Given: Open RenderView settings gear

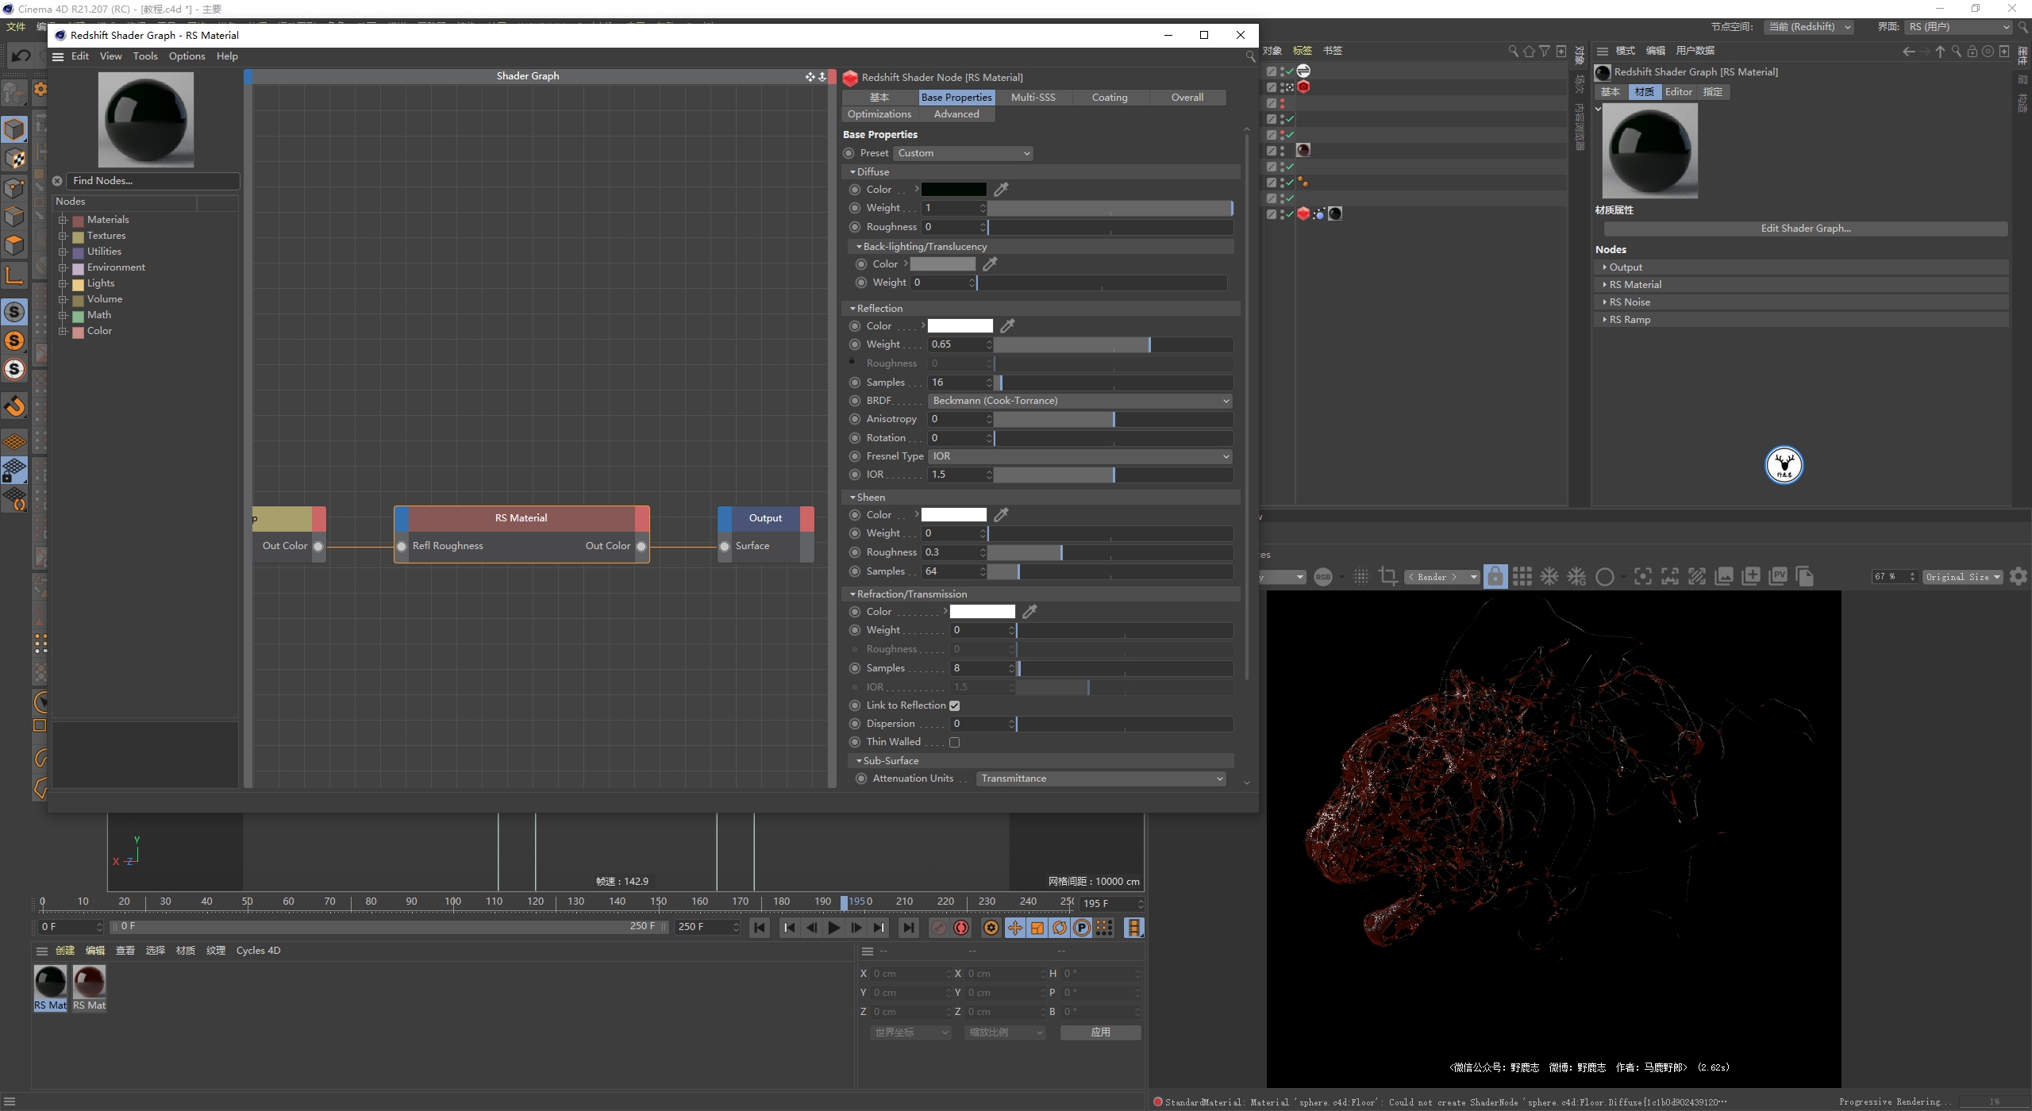Looking at the screenshot, I should [2018, 577].
